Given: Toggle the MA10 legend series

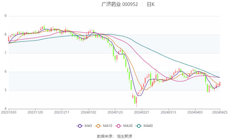Looking at the screenshot, I should 104,126.
